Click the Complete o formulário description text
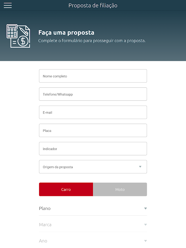The image size is (186, 248). (92, 41)
